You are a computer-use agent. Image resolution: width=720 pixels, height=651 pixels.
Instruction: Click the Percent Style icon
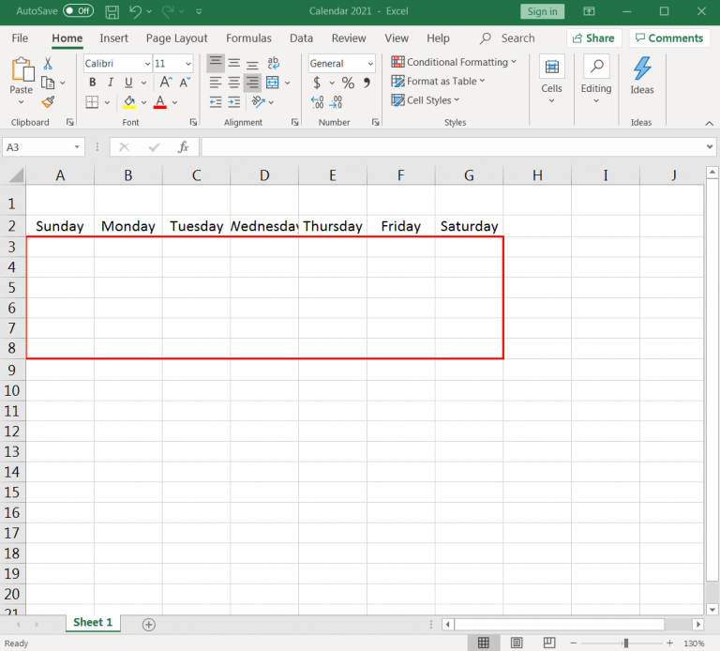[348, 83]
